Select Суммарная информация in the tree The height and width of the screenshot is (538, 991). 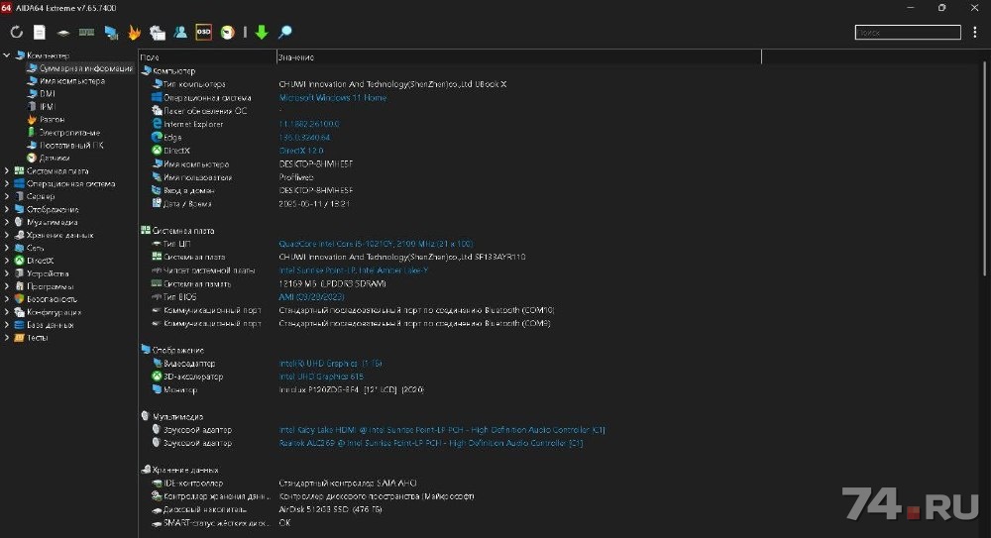click(x=85, y=67)
